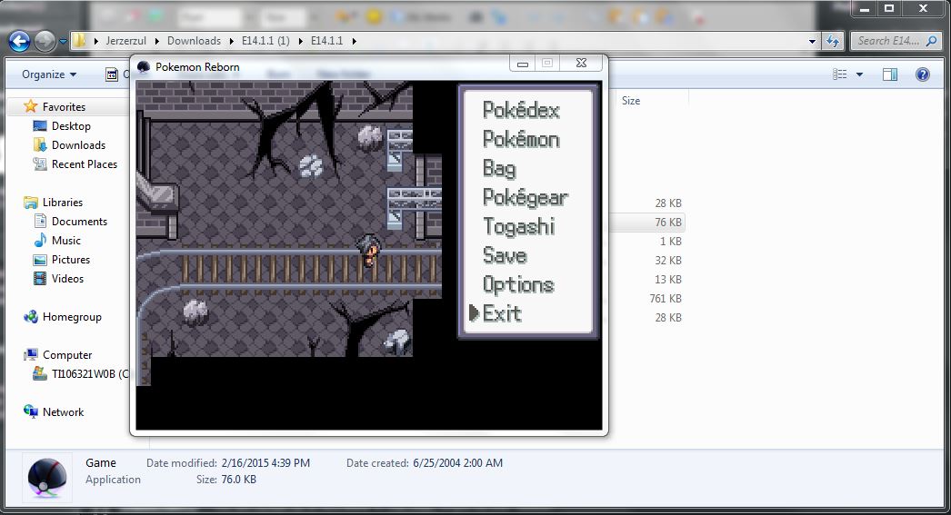
Task: Click the Size column header
Action: click(631, 101)
